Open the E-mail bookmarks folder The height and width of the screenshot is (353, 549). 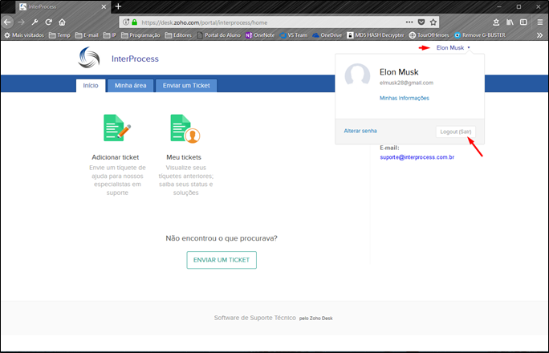(x=87, y=35)
